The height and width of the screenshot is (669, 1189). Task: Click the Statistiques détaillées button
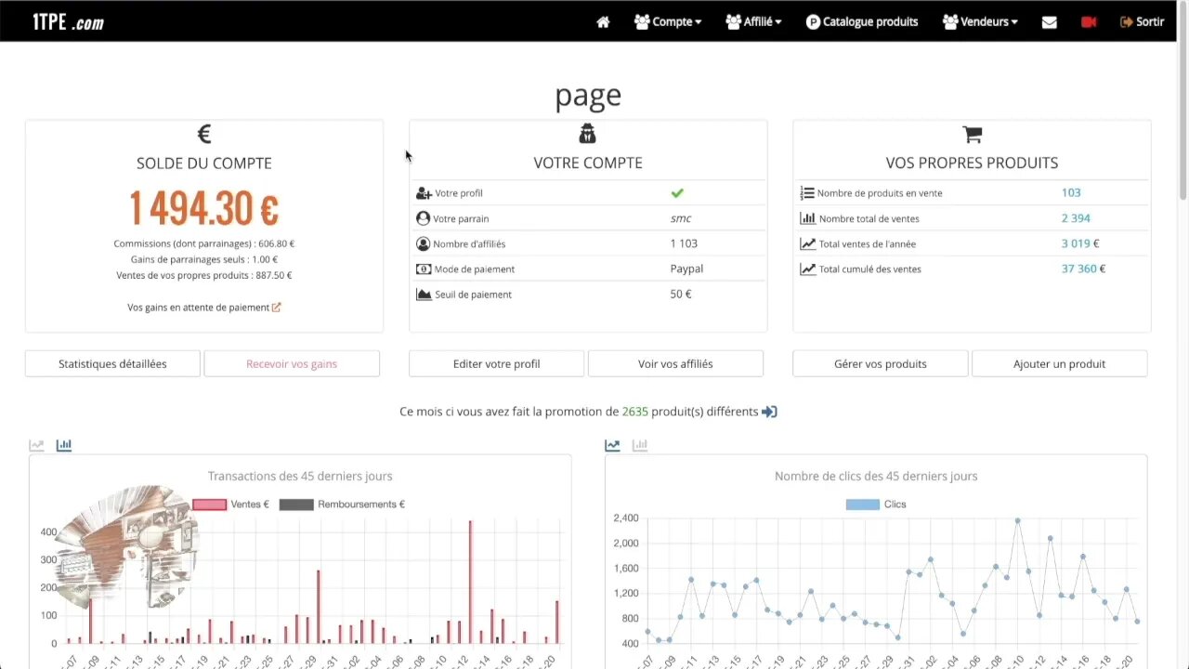click(x=112, y=363)
